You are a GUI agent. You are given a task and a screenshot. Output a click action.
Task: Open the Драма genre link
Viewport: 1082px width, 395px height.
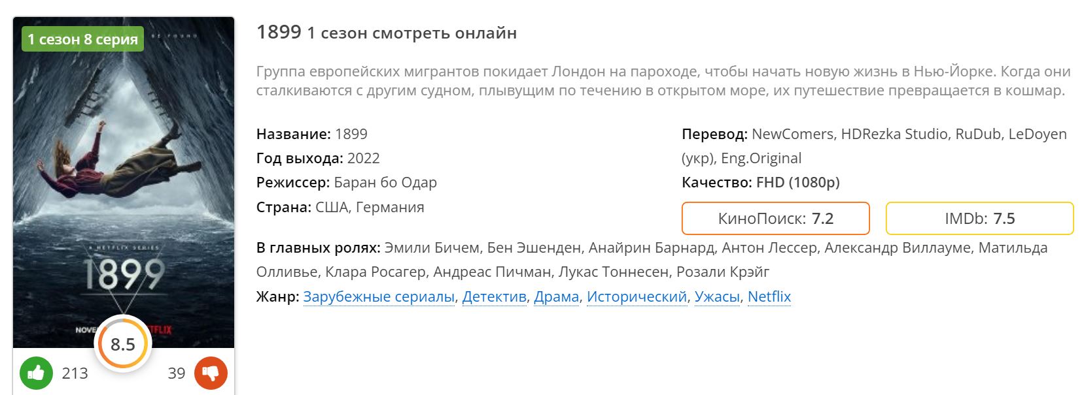[557, 296]
